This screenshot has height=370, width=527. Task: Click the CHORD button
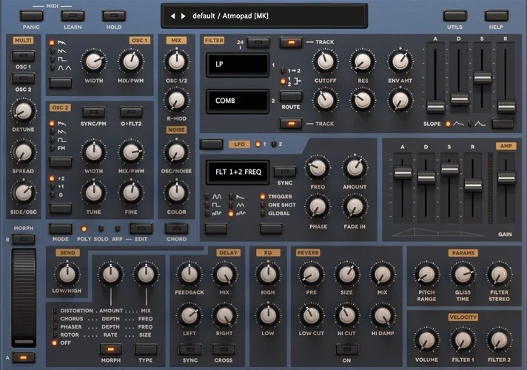(x=176, y=229)
